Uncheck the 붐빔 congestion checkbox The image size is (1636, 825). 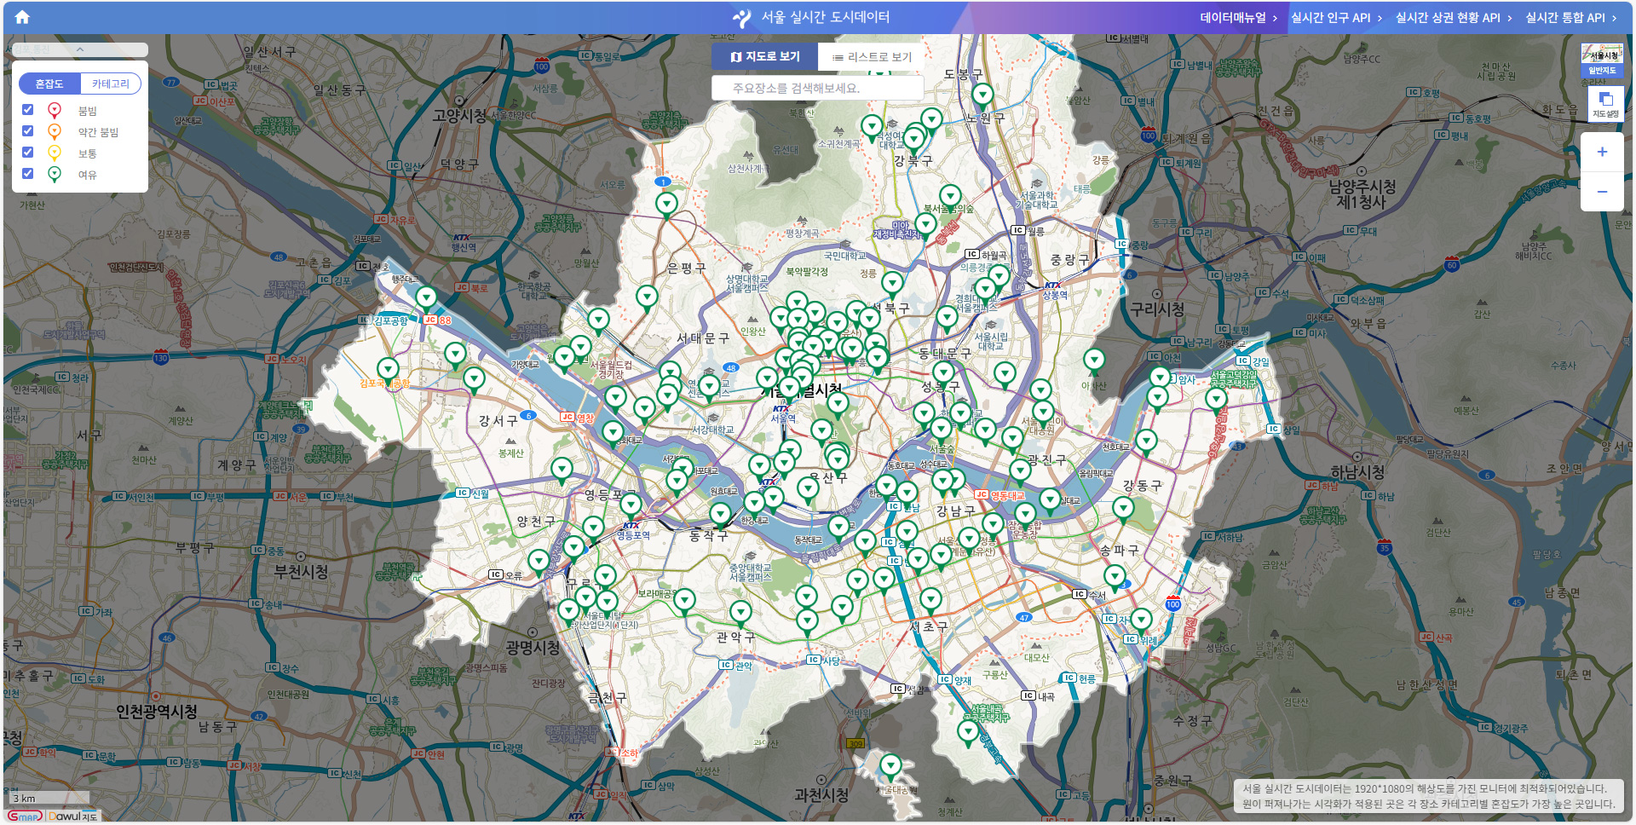27,109
